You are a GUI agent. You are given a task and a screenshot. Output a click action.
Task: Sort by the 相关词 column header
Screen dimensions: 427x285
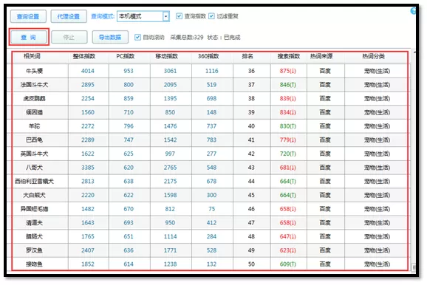click(x=32, y=56)
